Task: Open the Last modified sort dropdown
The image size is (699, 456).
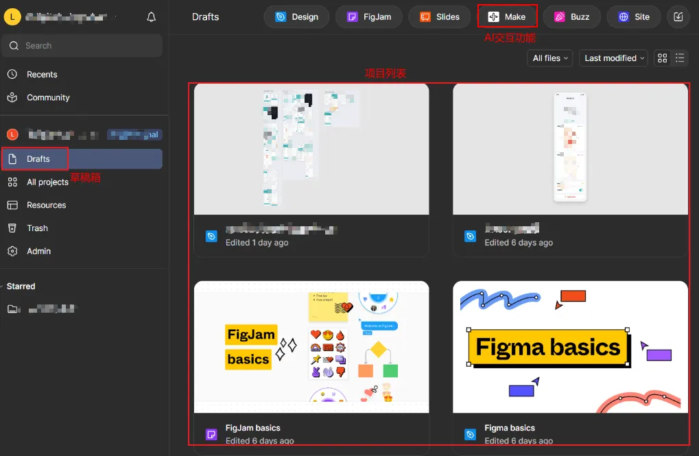Action: pyautogui.click(x=613, y=58)
